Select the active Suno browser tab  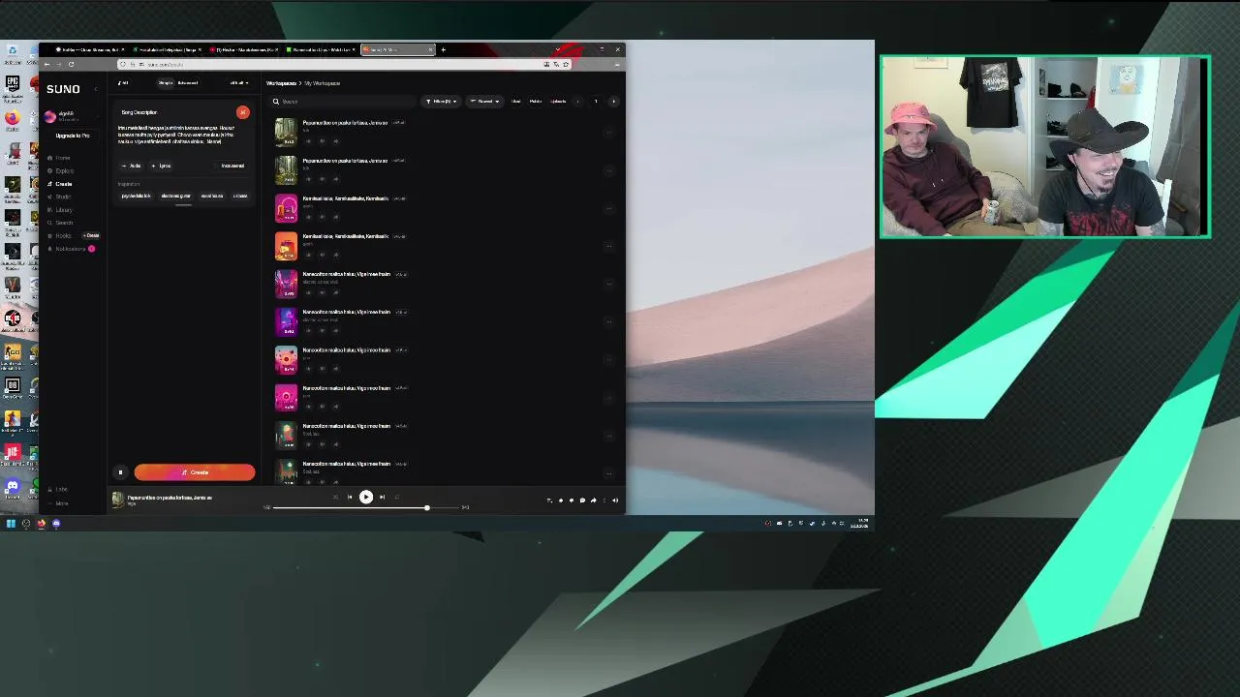[397, 49]
